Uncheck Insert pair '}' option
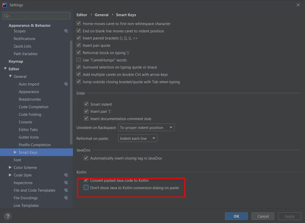 pyautogui.click(x=86, y=112)
